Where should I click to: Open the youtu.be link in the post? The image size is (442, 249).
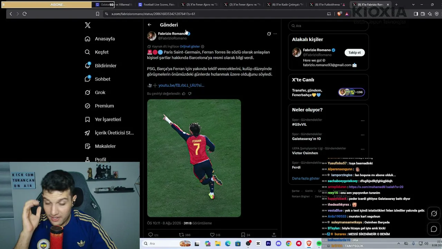tap(181, 85)
